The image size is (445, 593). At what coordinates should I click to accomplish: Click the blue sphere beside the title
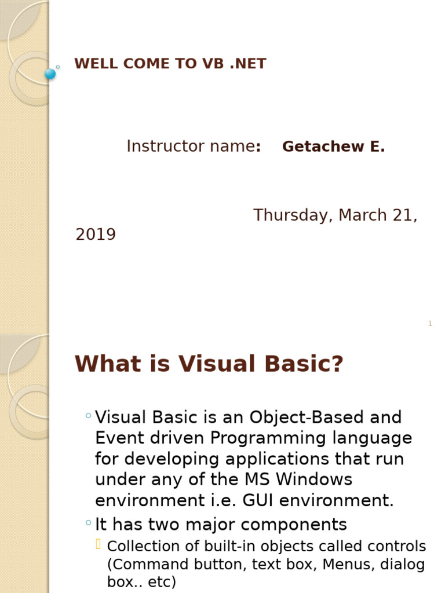coord(50,74)
